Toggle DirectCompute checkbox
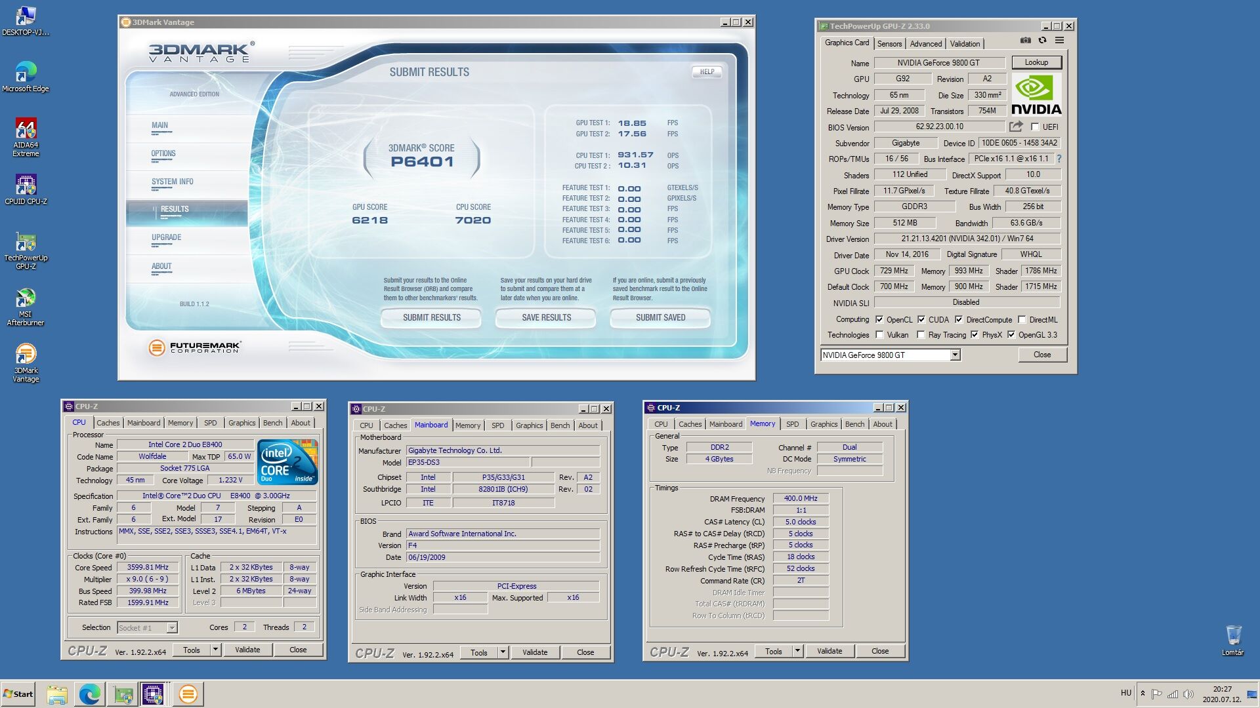This screenshot has height=708, width=1260. click(x=959, y=319)
